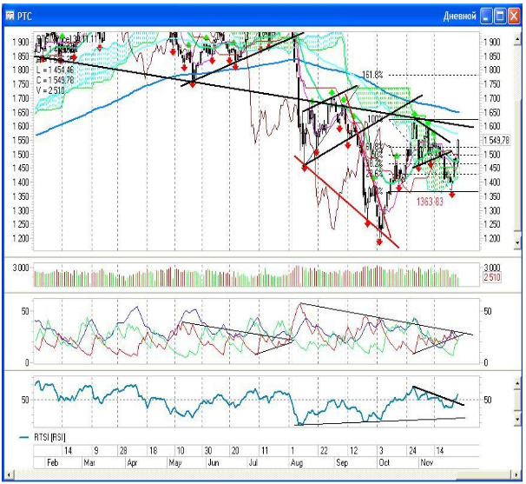Click the 2510 volume value tag

[x=490, y=277]
